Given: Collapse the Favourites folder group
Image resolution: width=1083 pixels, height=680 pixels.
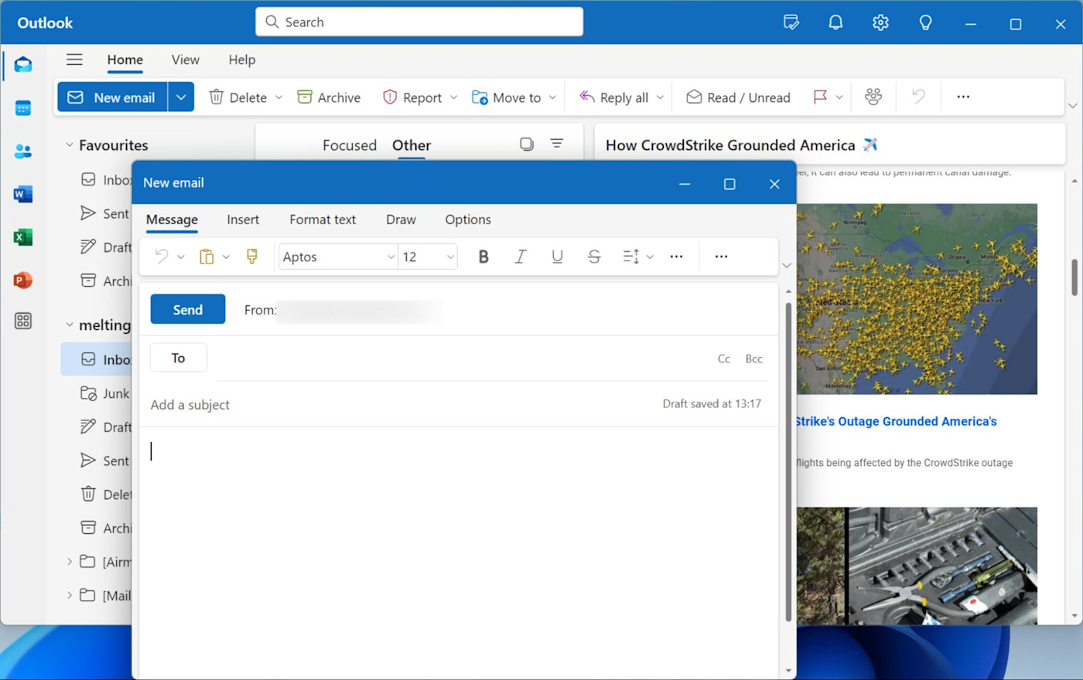Looking at the screenshot, I should pos(70,144).
